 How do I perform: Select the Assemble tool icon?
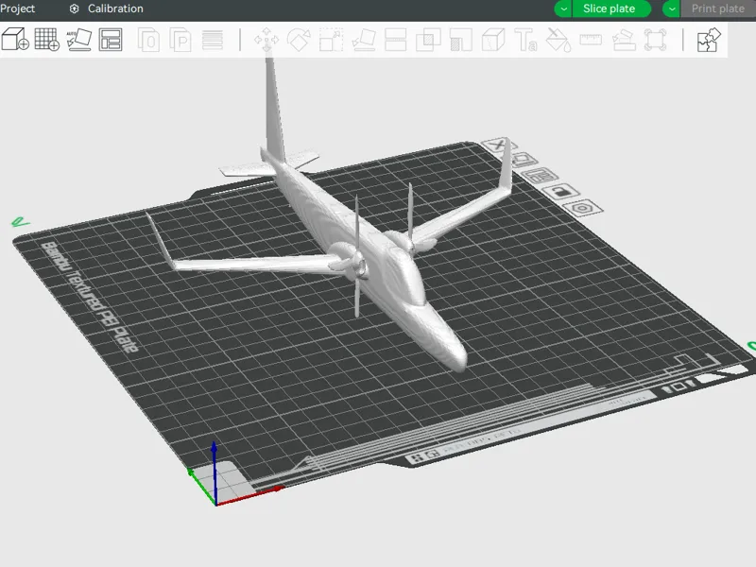point(624,40)
